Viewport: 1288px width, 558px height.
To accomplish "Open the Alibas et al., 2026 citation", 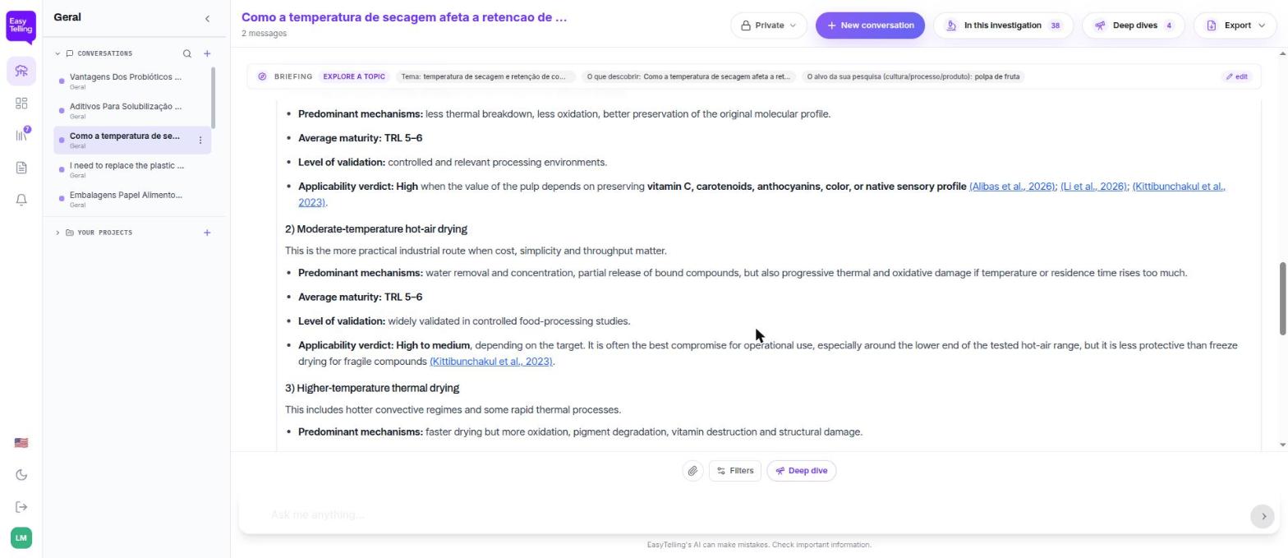I will point(1012,187).
